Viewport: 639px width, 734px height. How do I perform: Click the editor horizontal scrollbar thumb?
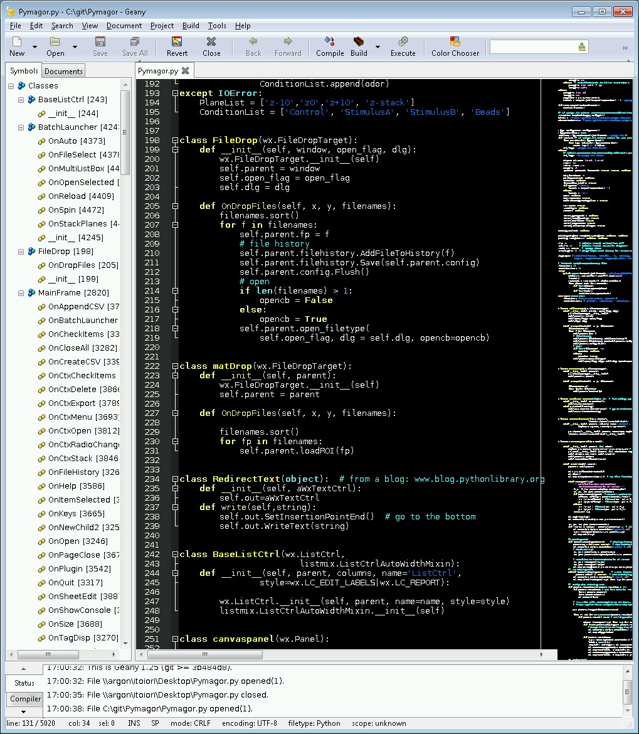point(204,654)
